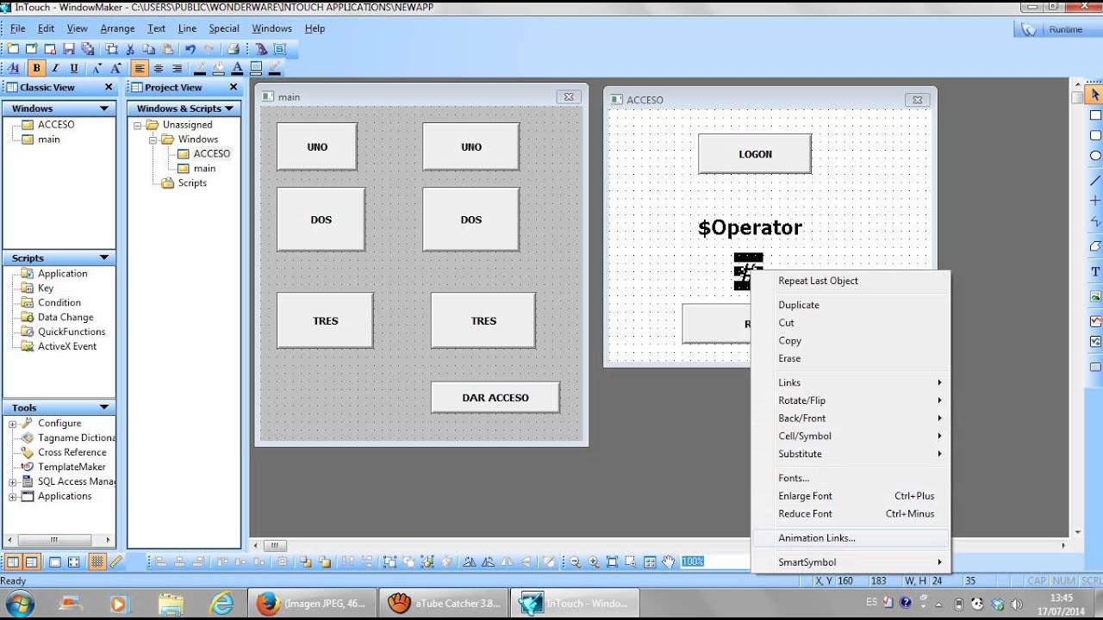
Task: Select the Rounded Rectangle drawing tool
Action: click(x=1095, y=135)
